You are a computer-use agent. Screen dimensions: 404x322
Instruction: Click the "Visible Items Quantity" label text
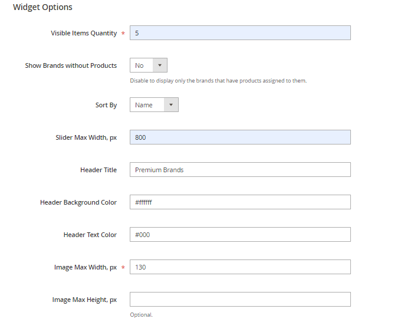[x=84, y=34]
